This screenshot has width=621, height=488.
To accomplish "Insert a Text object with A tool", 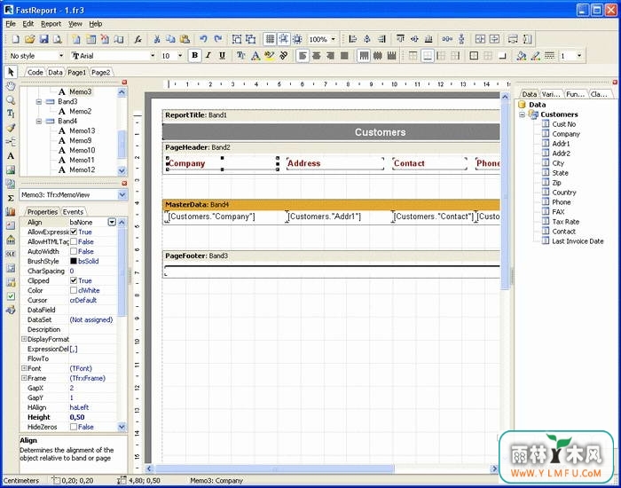I will coord(11,155).
